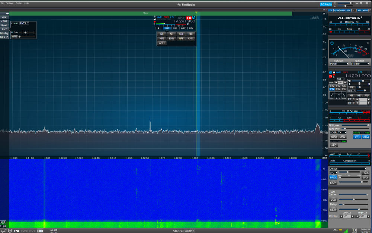Open the RX ANT ANT1 dropdown
Viewport: 372px width, 233px height.
coord(24,23)
